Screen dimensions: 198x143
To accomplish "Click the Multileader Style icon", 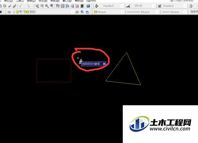I will pos(191,6).
